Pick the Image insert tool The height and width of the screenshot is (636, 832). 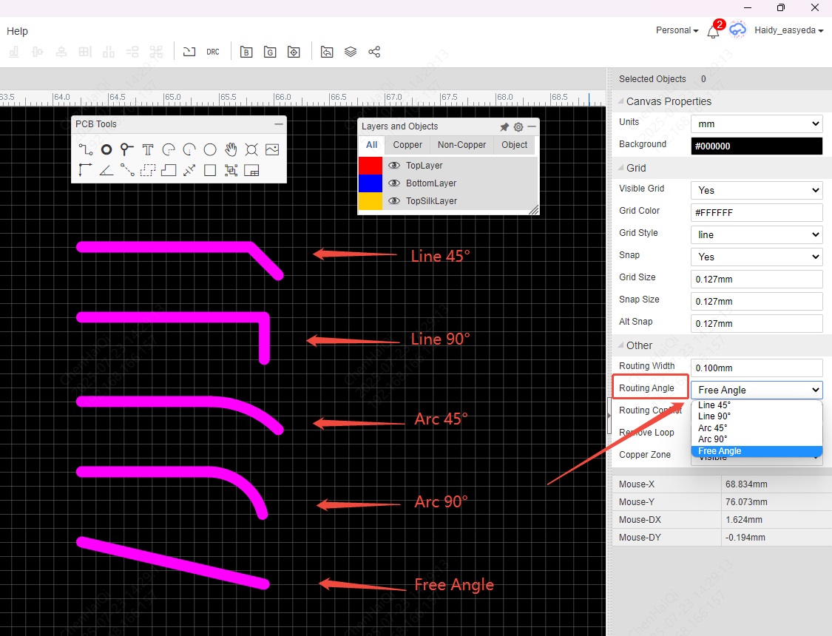tap(272, 149)
